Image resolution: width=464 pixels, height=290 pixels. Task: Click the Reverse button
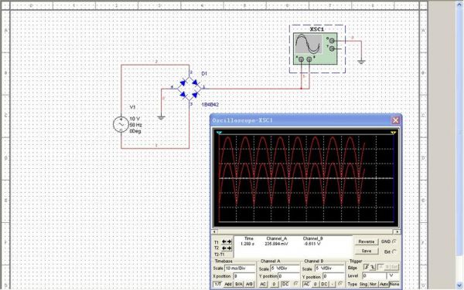pos(367,241)
